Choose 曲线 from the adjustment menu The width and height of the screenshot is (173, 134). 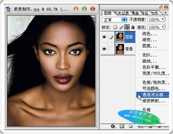[149, 61]
